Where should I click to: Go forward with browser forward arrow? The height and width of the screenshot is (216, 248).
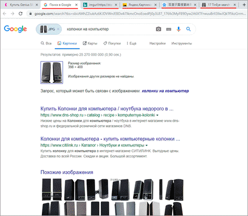tap(12, 14)
